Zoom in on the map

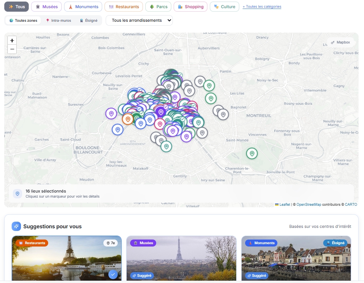tap(12, 40)
